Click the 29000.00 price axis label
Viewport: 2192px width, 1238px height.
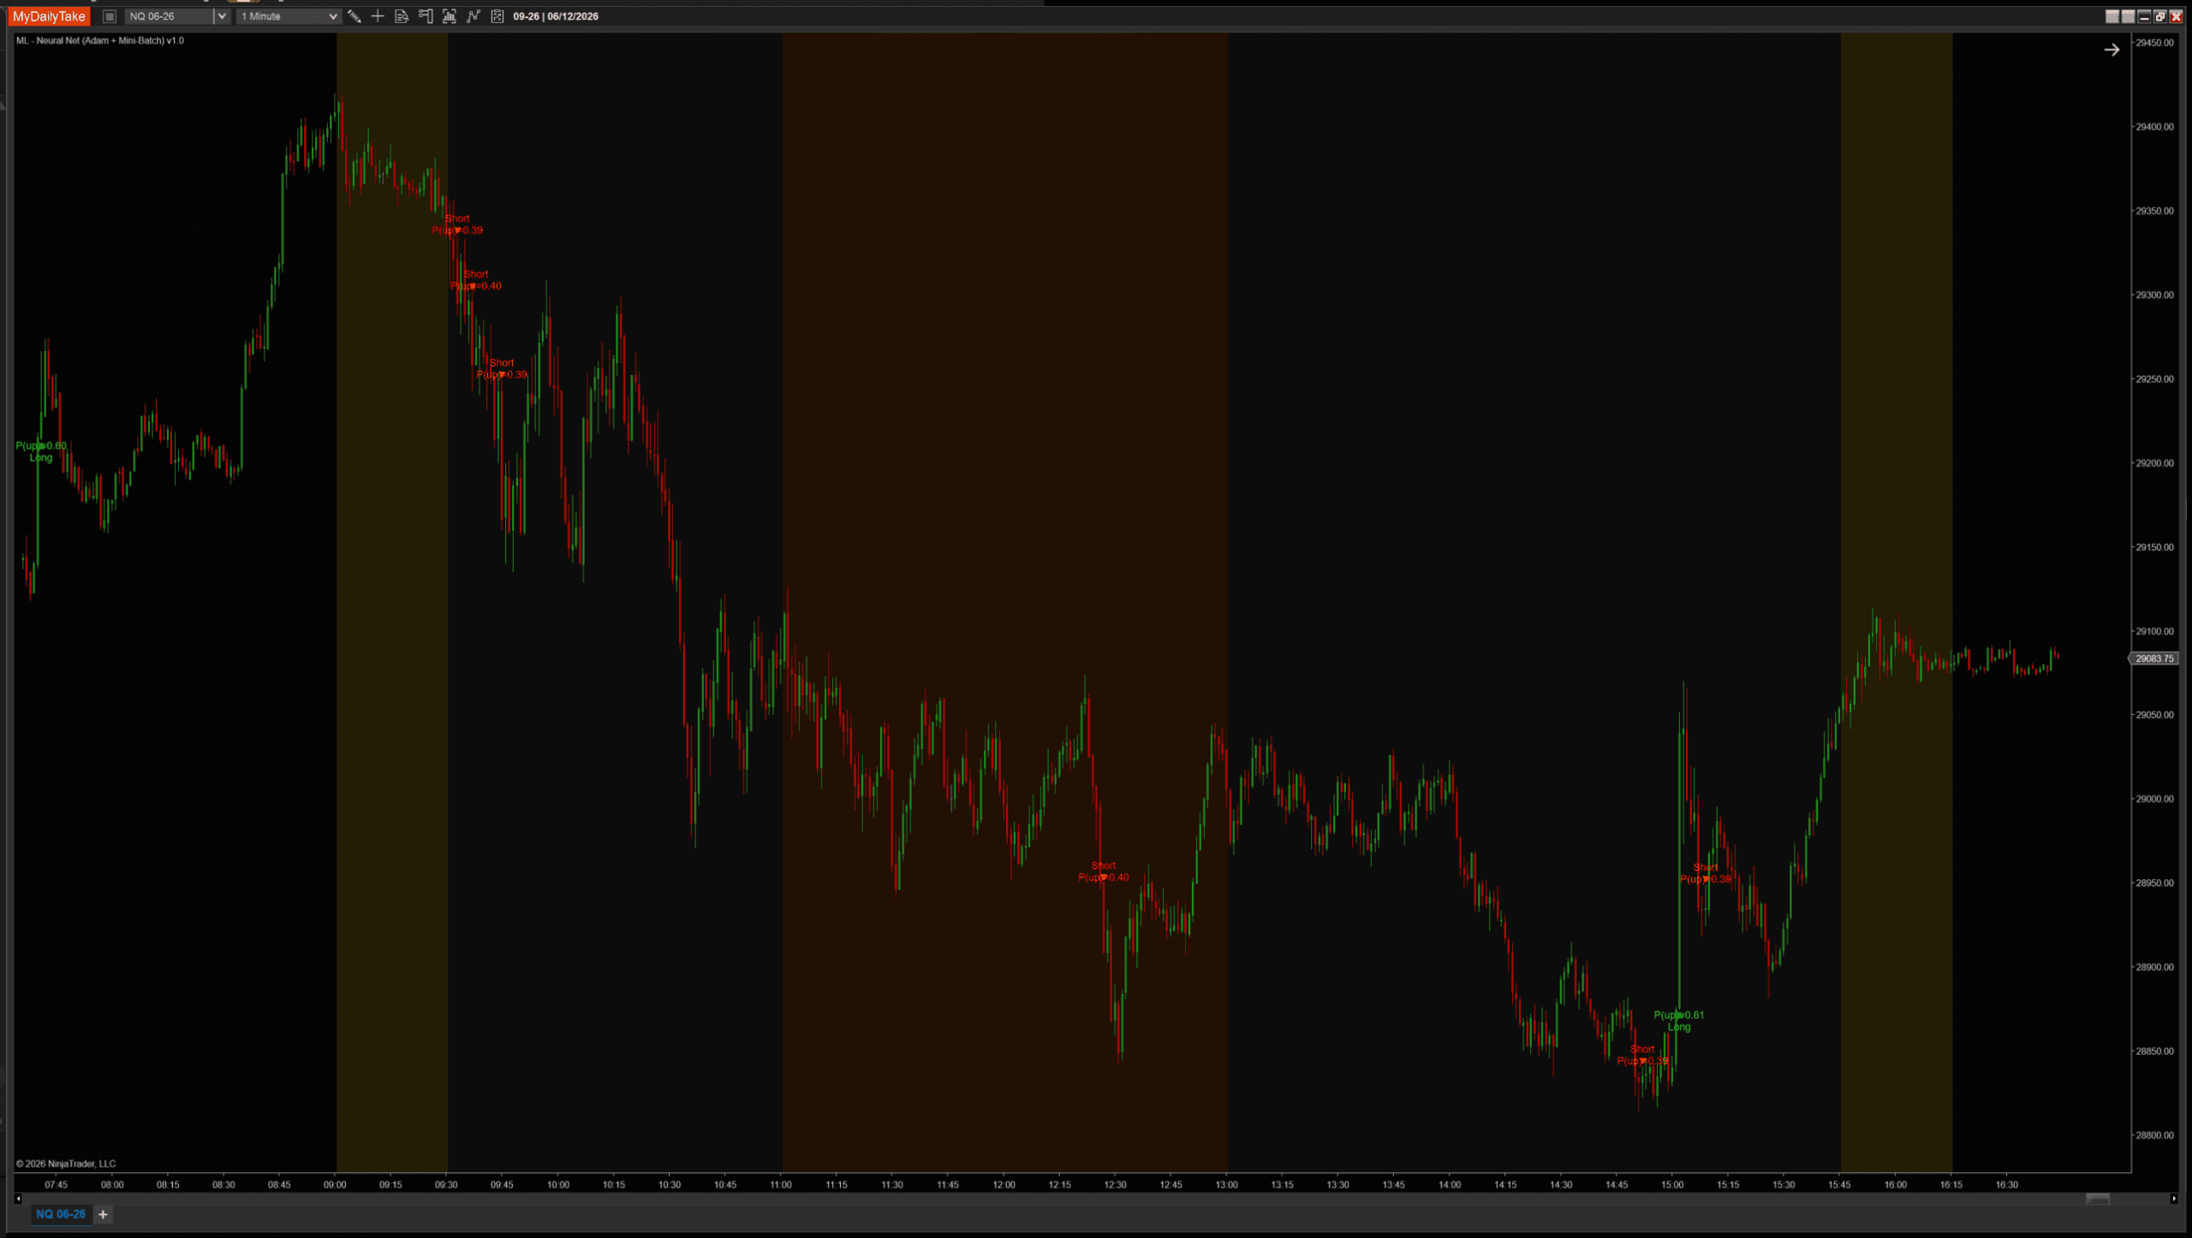pyautogui.click(x=2154, y=799)
